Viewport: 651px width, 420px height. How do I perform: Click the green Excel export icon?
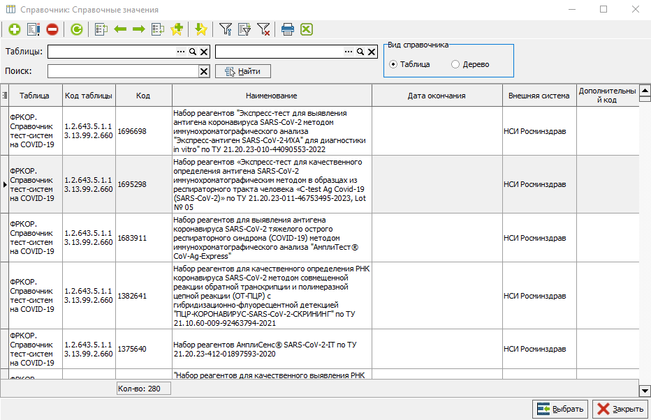[x=306, y=29]
